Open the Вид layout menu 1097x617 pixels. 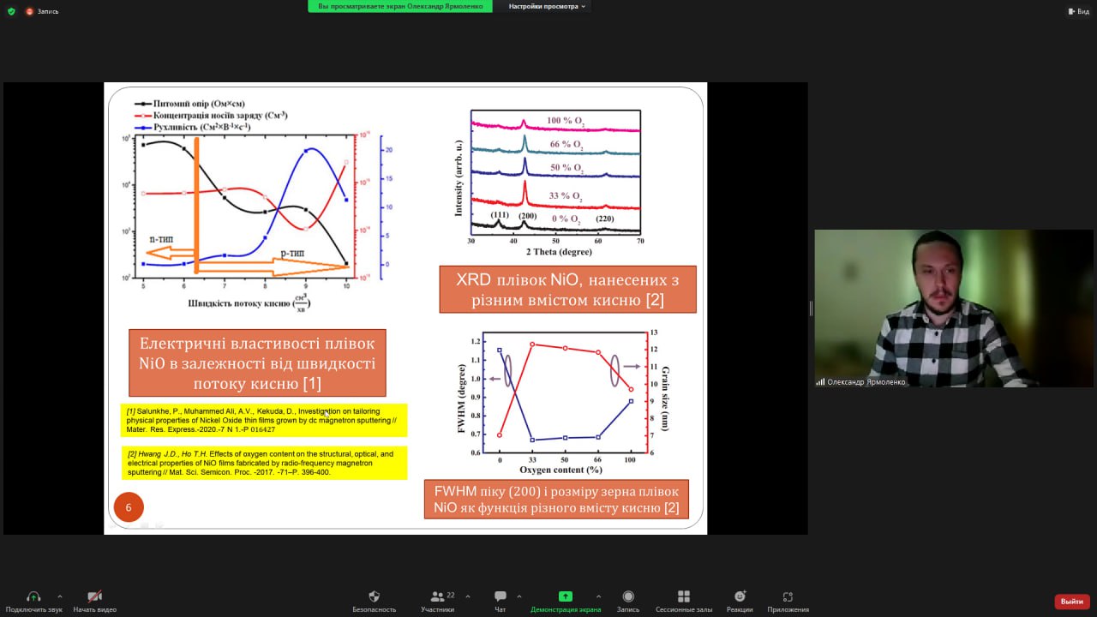tap(1078, 11)
